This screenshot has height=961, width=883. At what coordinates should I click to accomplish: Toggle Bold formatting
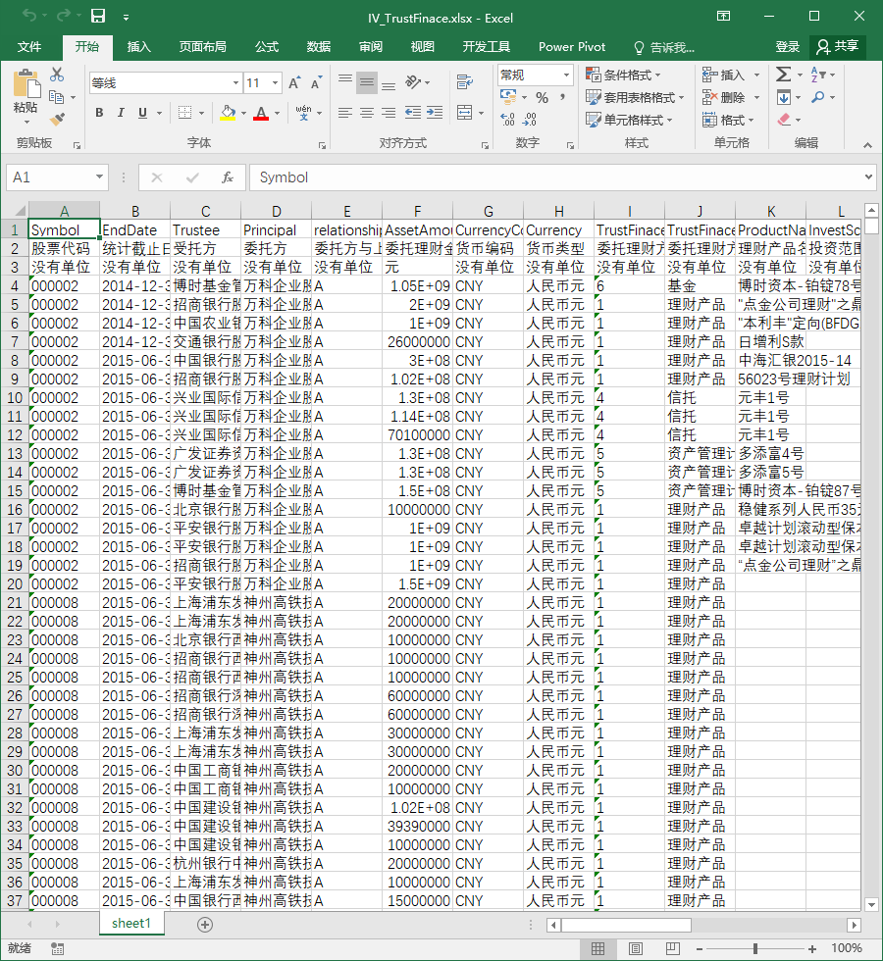point(99,113)
